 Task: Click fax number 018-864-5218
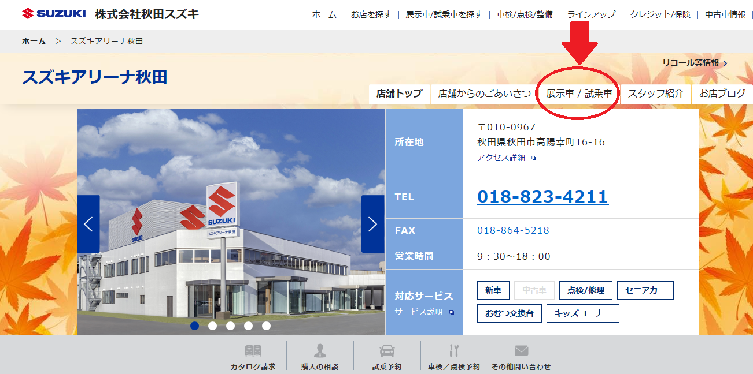513,230
